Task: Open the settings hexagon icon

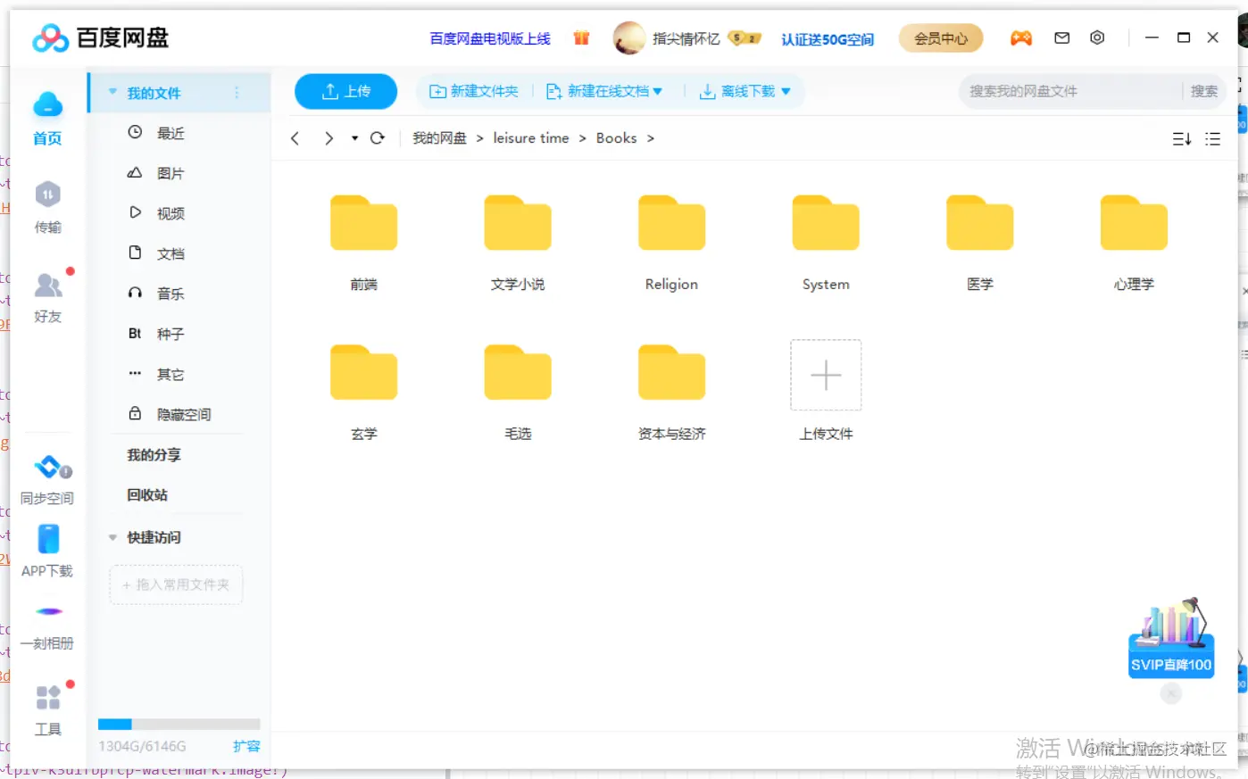Action: click(x=1097, y=37)
